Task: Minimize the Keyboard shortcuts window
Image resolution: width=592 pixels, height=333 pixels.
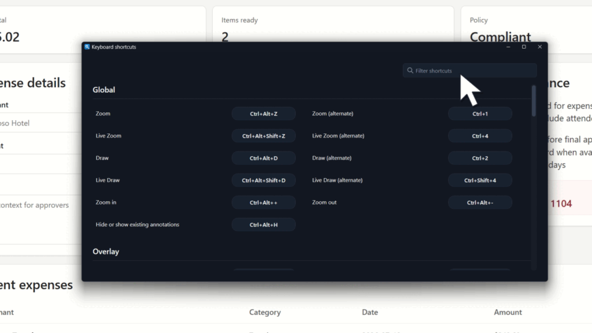Action: tap(508, 47)
